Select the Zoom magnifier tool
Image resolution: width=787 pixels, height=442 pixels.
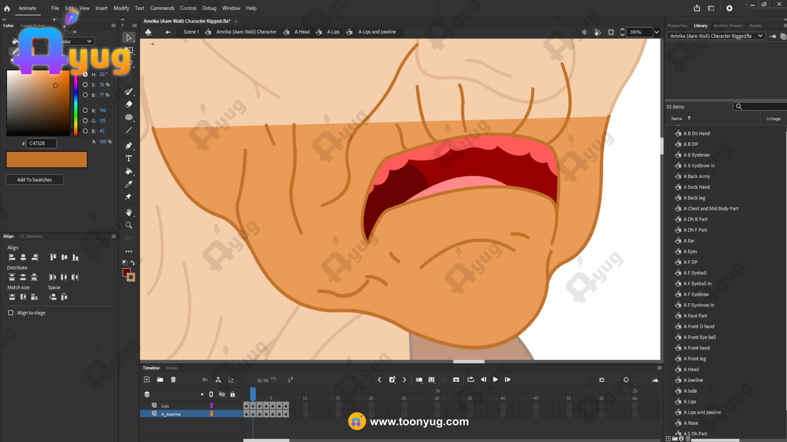129,226
